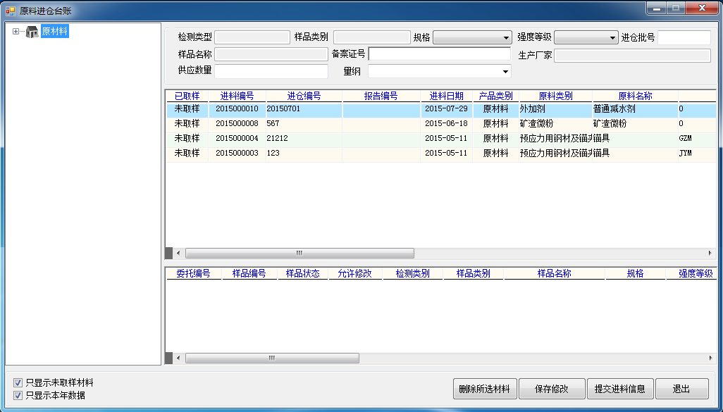Click the warehouse icon beside 原材料

32,32
